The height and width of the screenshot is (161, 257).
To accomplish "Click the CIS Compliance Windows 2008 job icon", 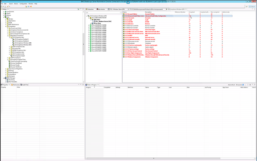I will coord(13,43).
